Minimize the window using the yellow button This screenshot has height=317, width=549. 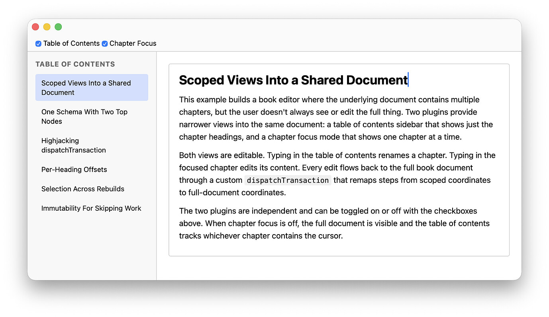pos(47,27)
